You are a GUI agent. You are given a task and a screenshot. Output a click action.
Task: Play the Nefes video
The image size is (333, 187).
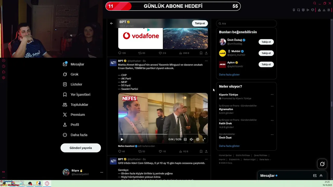coord(122,139)
